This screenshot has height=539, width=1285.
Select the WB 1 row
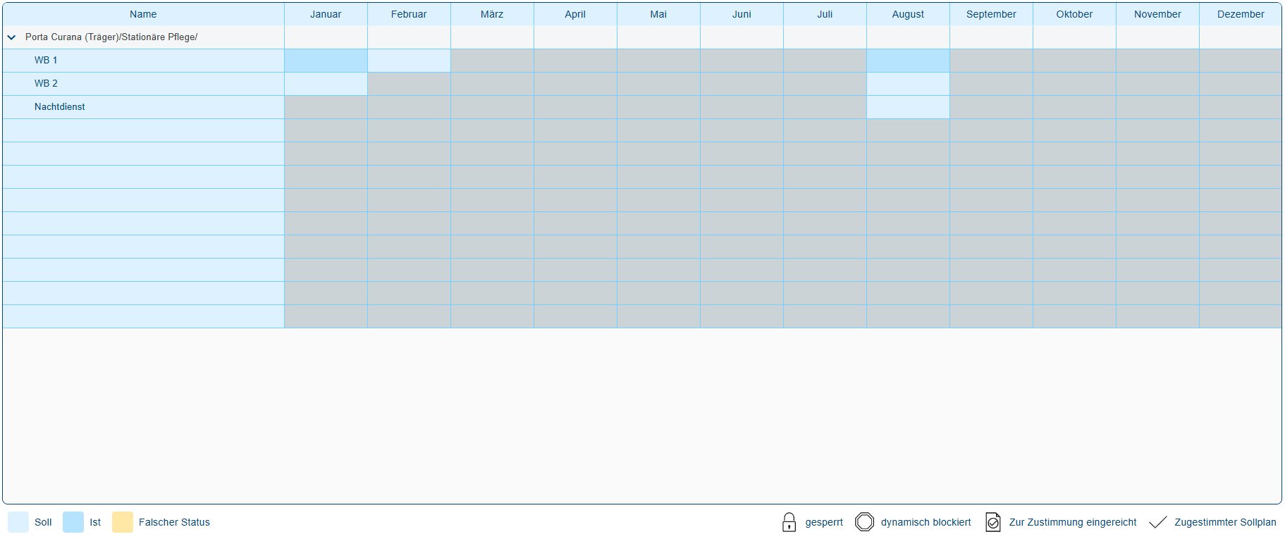coord(46,61)
